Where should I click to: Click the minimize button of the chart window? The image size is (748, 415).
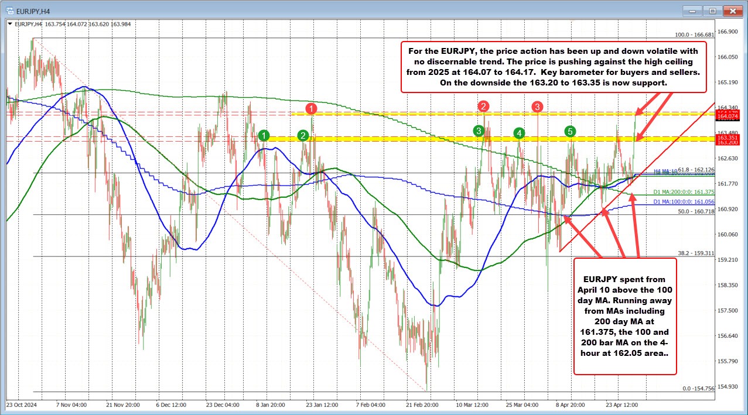tap(691, 10)
